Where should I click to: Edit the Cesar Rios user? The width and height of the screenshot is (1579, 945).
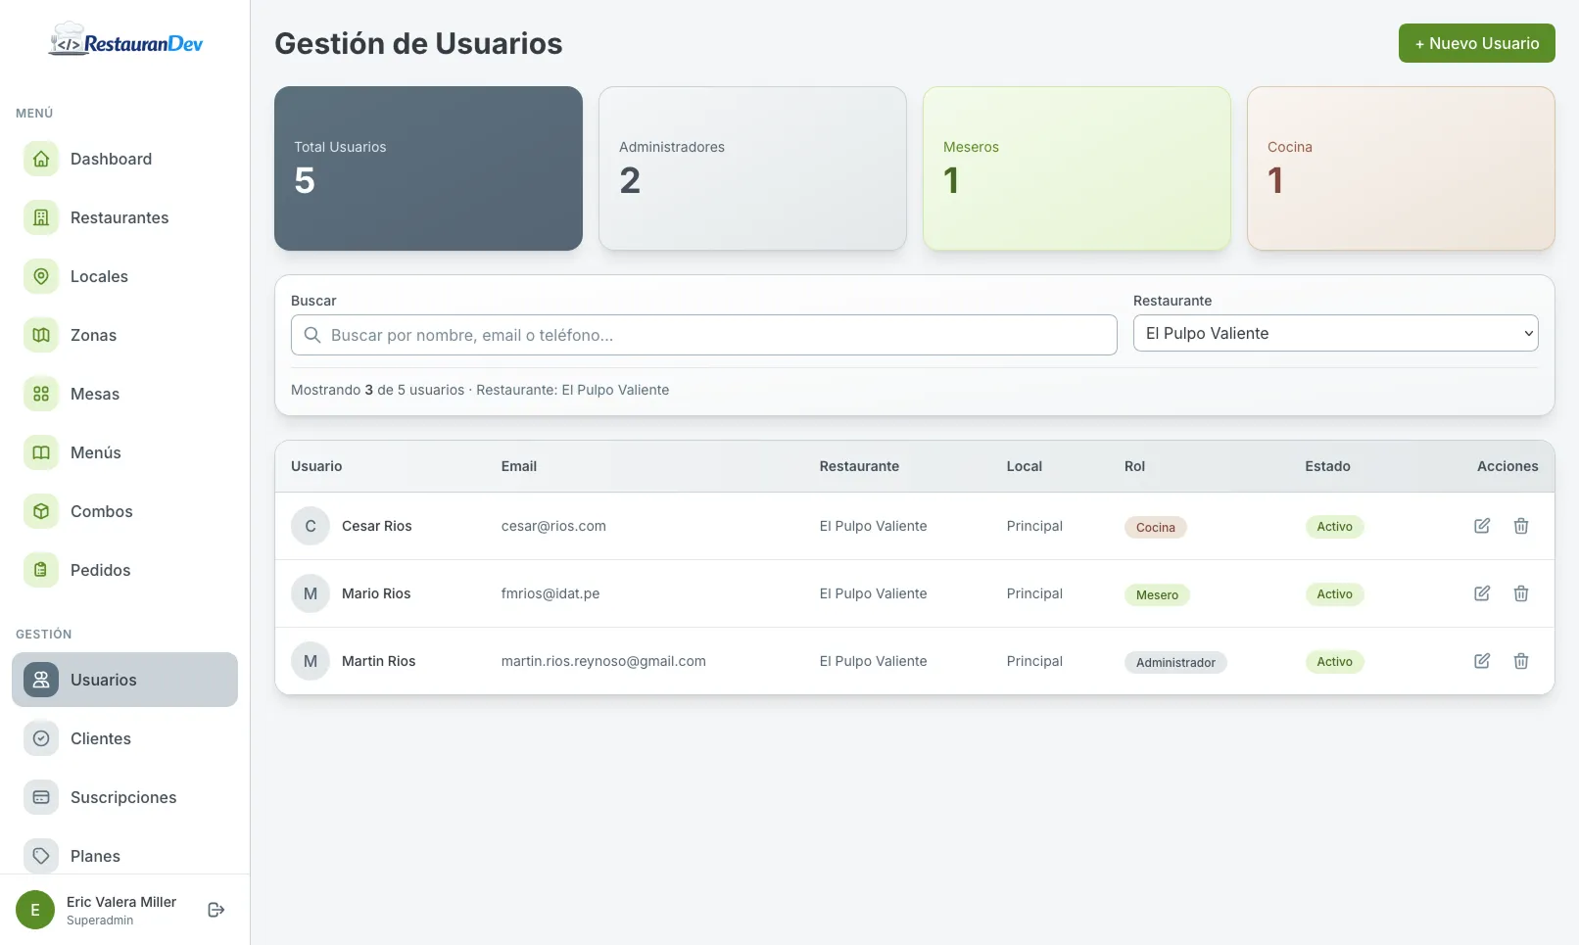tap(1482, 526)
